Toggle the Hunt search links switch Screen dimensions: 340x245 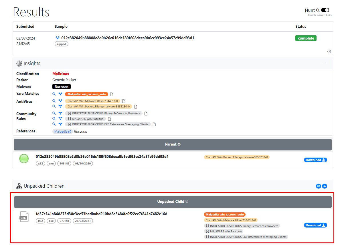(x=325, y=10)
